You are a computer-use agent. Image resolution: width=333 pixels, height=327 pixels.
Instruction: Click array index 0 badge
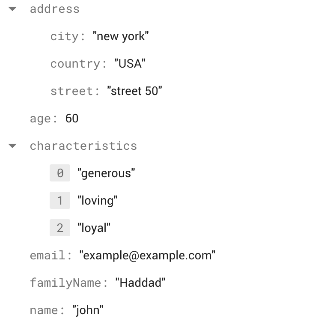(x=60, y=173)
